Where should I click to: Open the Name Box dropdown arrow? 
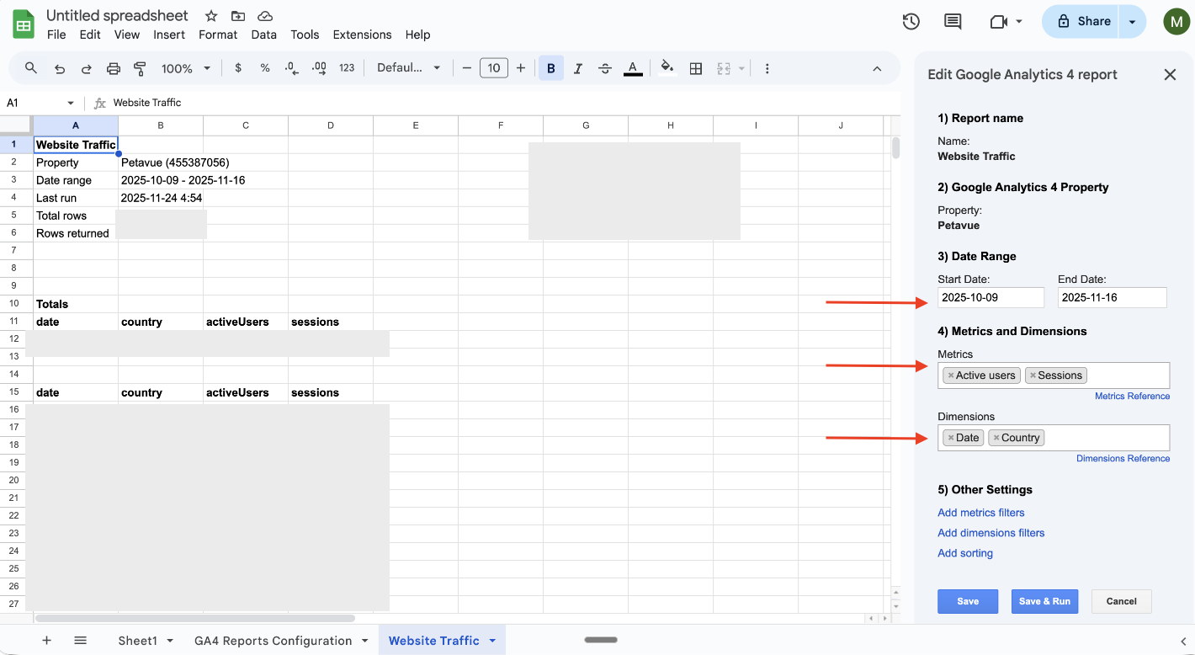point(71,103)
